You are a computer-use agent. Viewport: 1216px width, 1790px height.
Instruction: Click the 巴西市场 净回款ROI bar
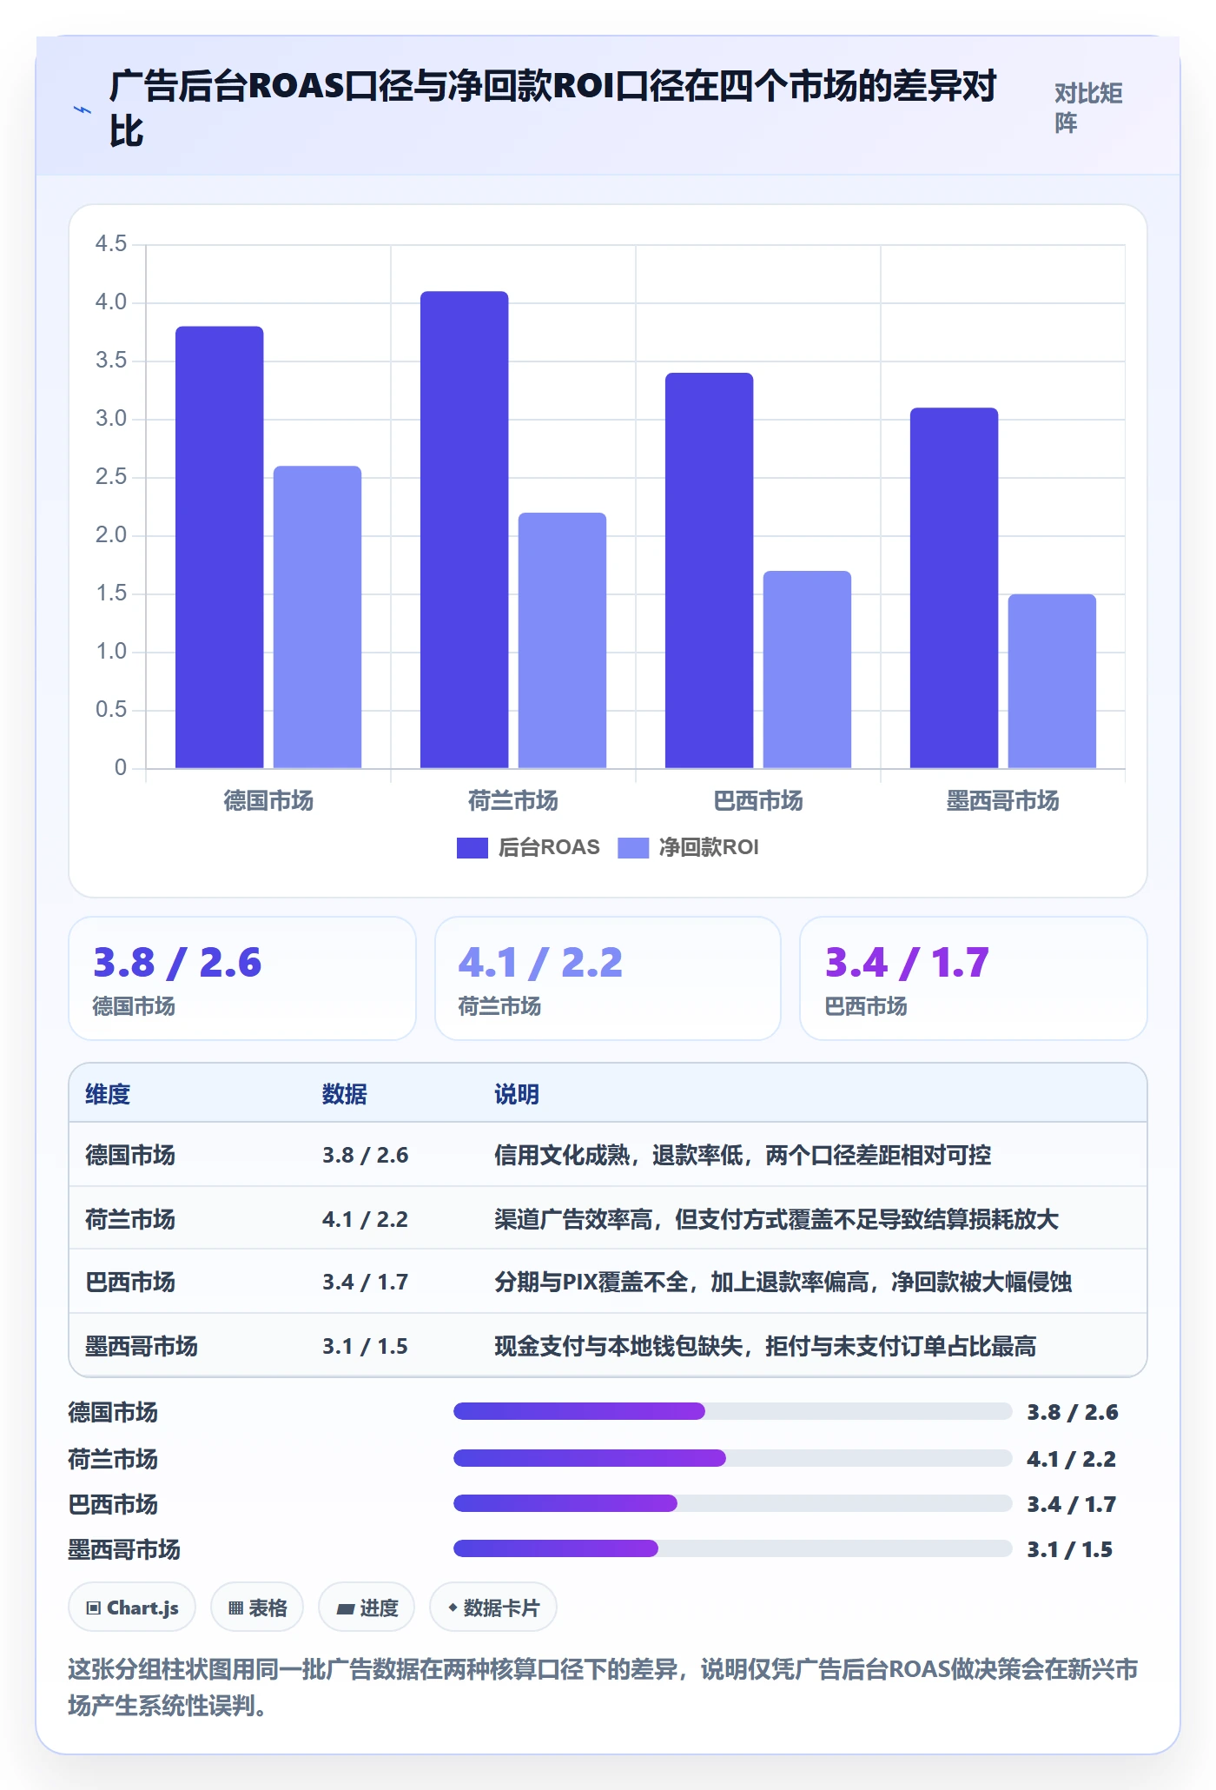pos(808,669)
